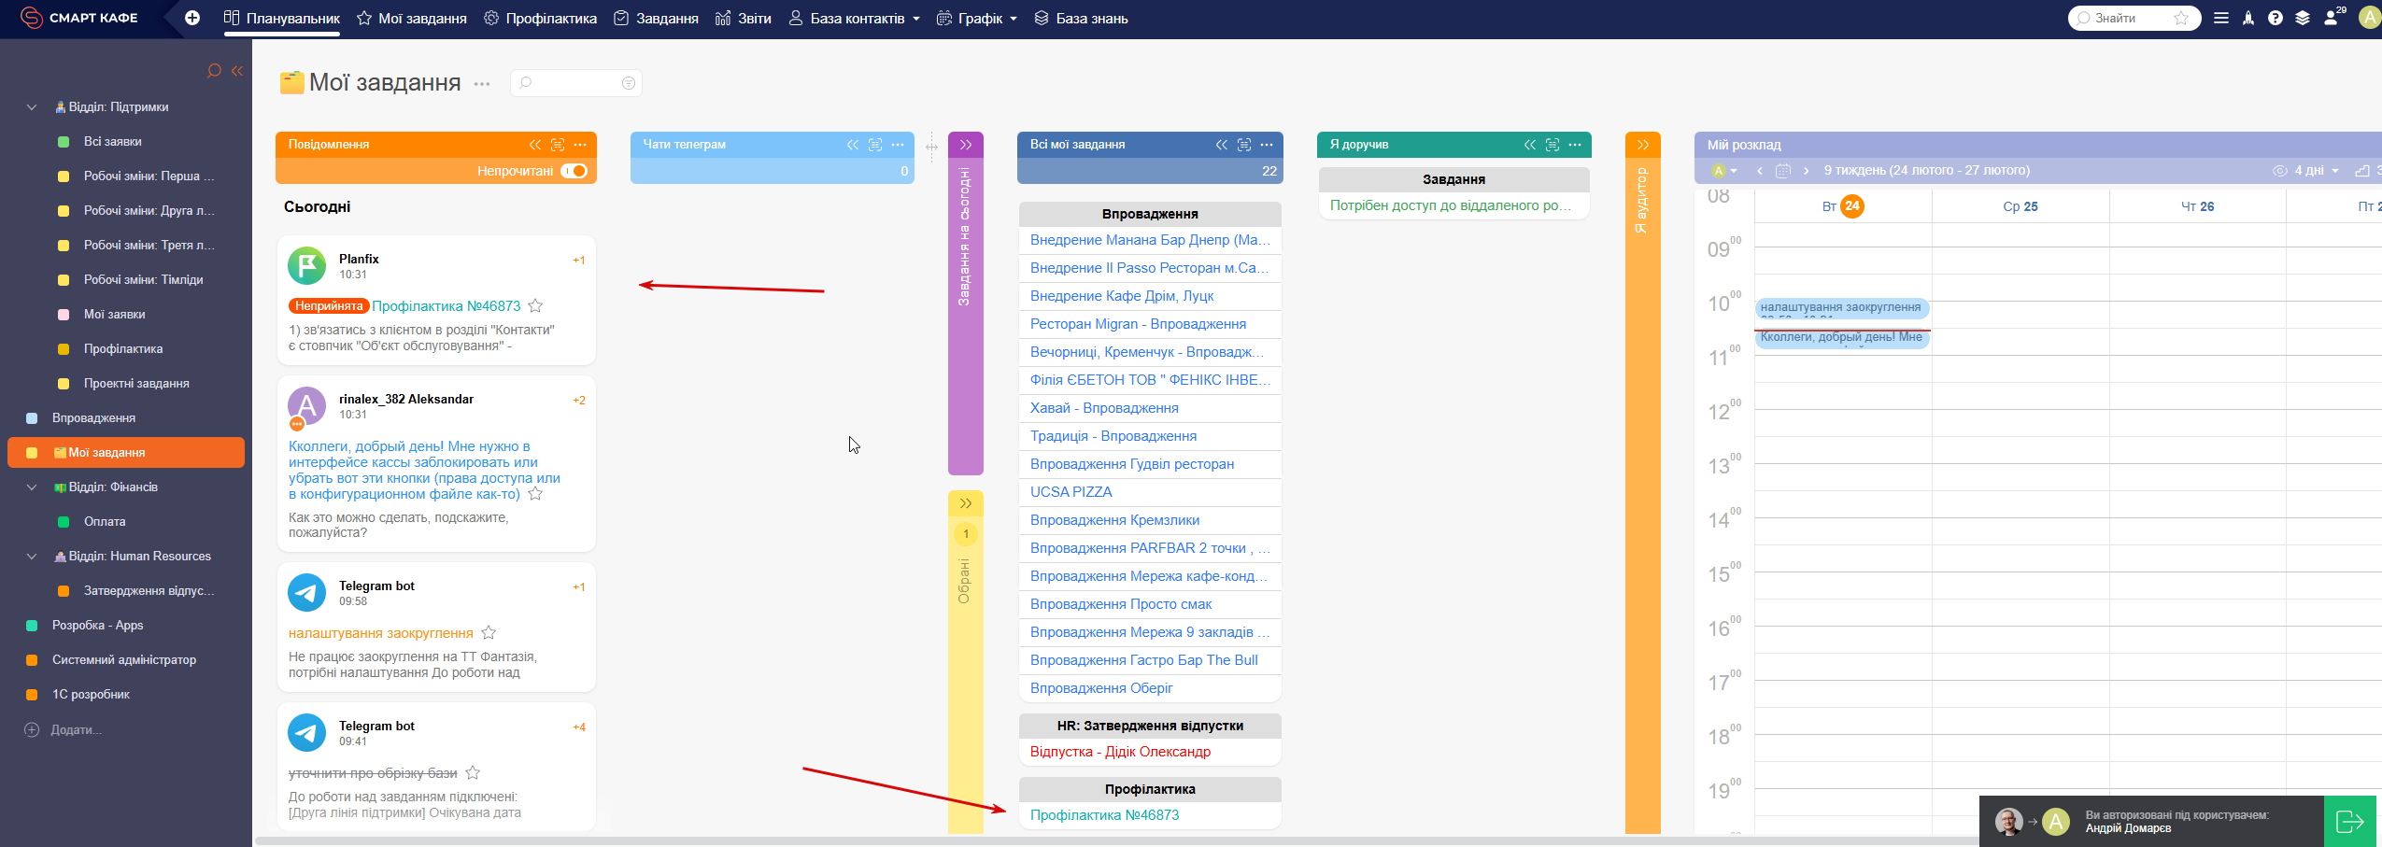
Task: Click the layers stack icon in the top bar
Action: coord(2303,18)
